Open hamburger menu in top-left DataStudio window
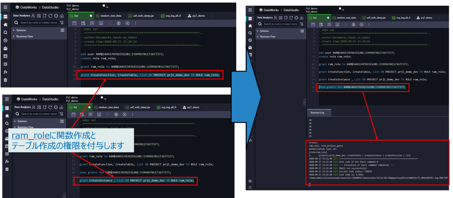The height and width of the screenshot is (198, 453). (x=6, y=7)
